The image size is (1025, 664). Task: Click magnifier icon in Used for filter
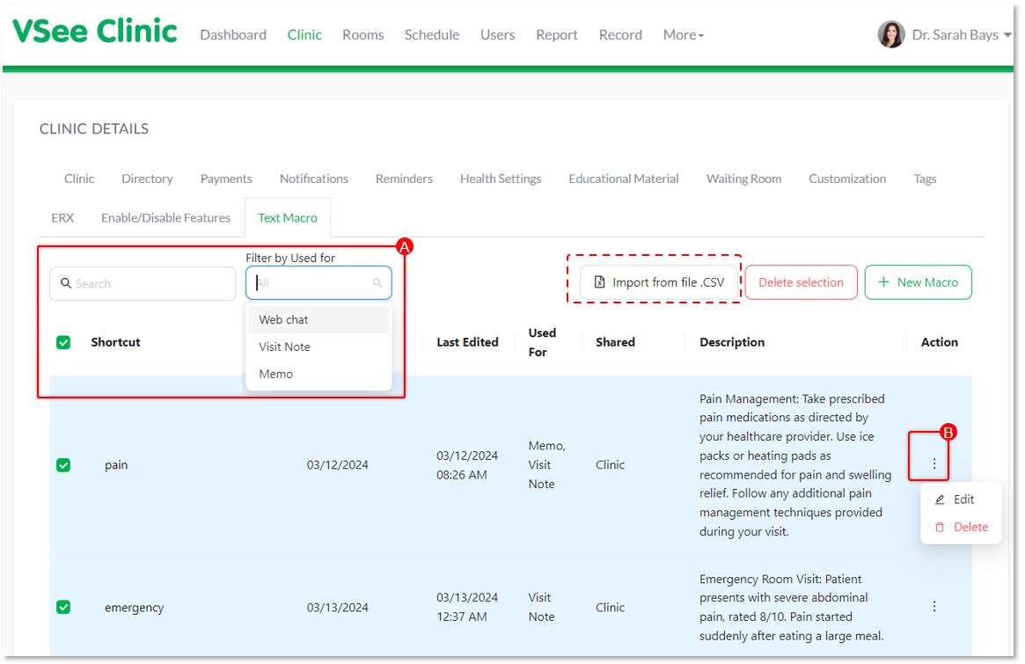pos(377,283)
